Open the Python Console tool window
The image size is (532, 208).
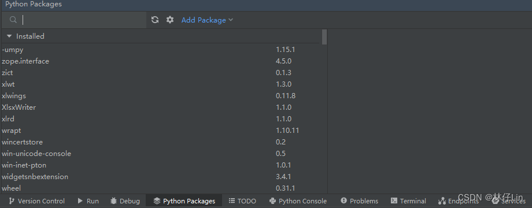coord(298,201)
